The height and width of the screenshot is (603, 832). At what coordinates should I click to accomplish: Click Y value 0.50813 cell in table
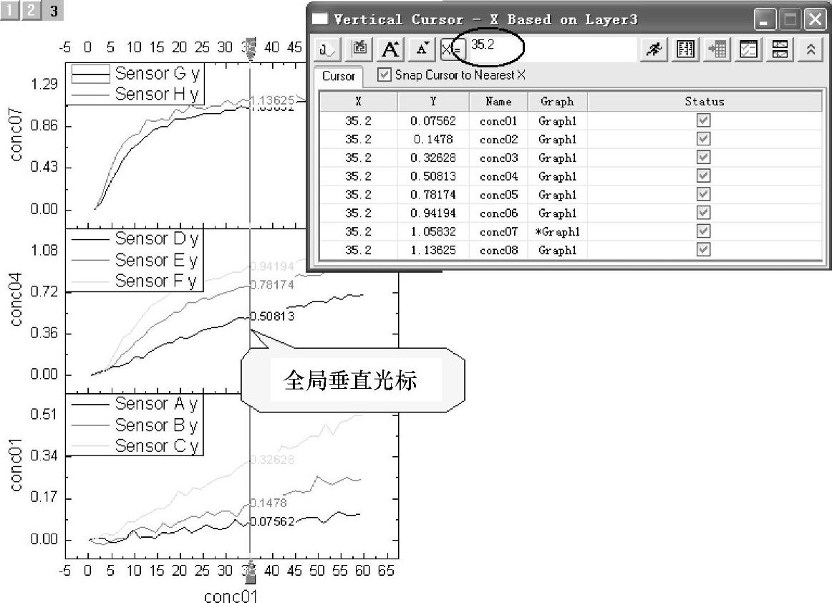coord(433,176)
